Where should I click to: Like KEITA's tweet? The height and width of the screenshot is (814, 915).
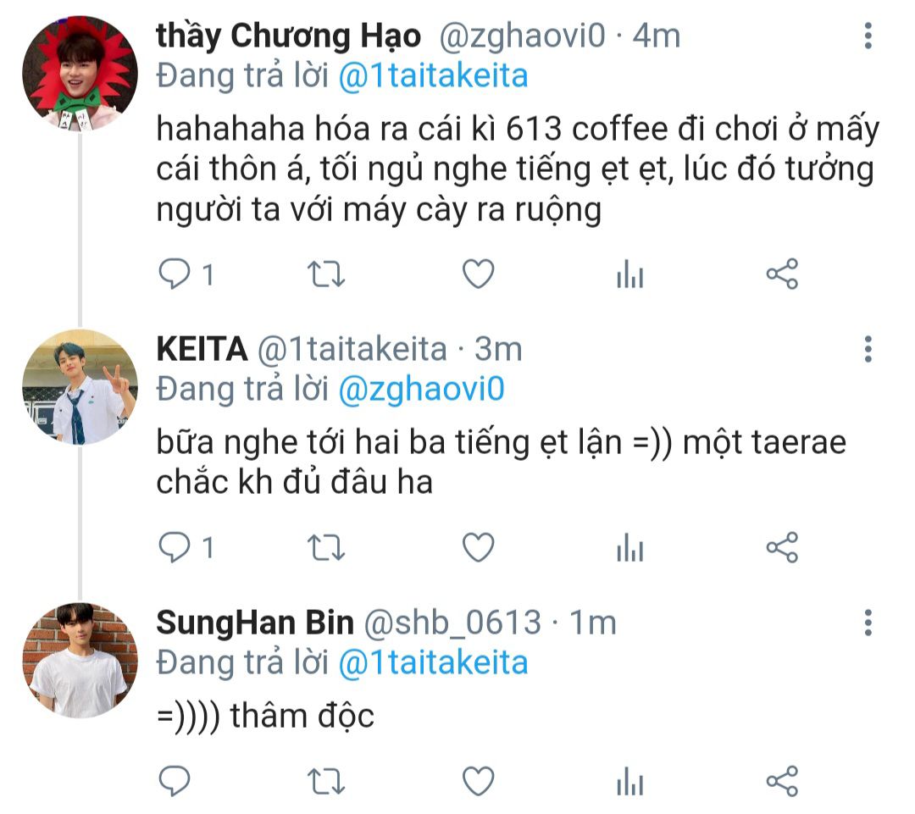(x=479, y=547)
